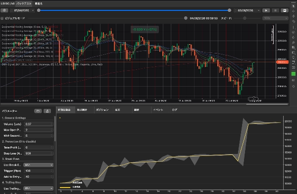Stop the backtest with stop button
Image resolution: width=297 pixels, height=194 pixels.
click(x=275, y=10)
